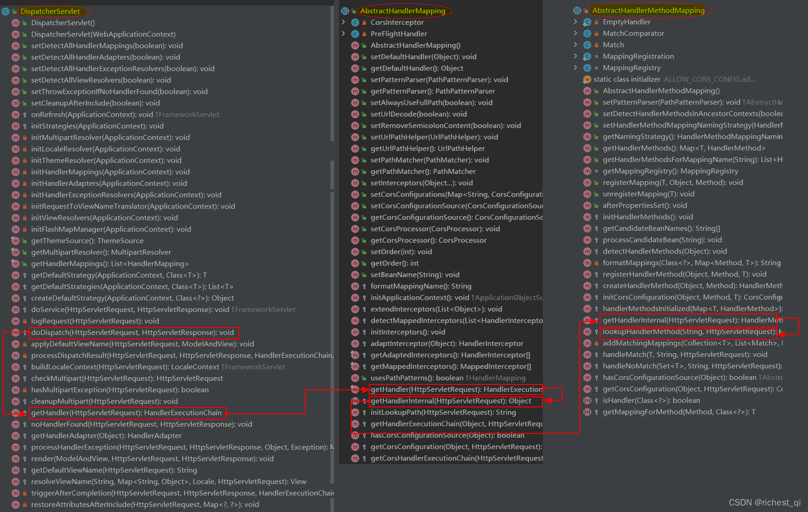The image size is (808, 512).
Task: Click method icon beside unregisterMapping(T): void
Action: coord(587,194)
